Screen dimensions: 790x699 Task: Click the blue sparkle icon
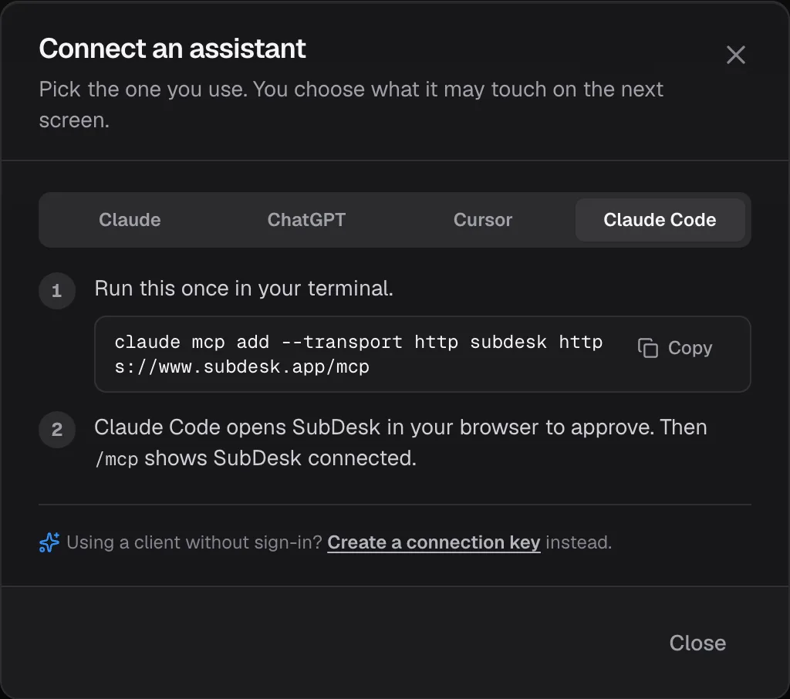tap(49, 542)
